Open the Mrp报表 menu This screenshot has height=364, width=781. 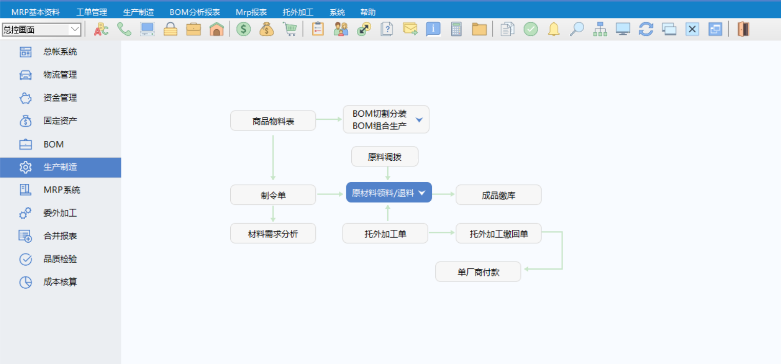click(x=251, y=12)
